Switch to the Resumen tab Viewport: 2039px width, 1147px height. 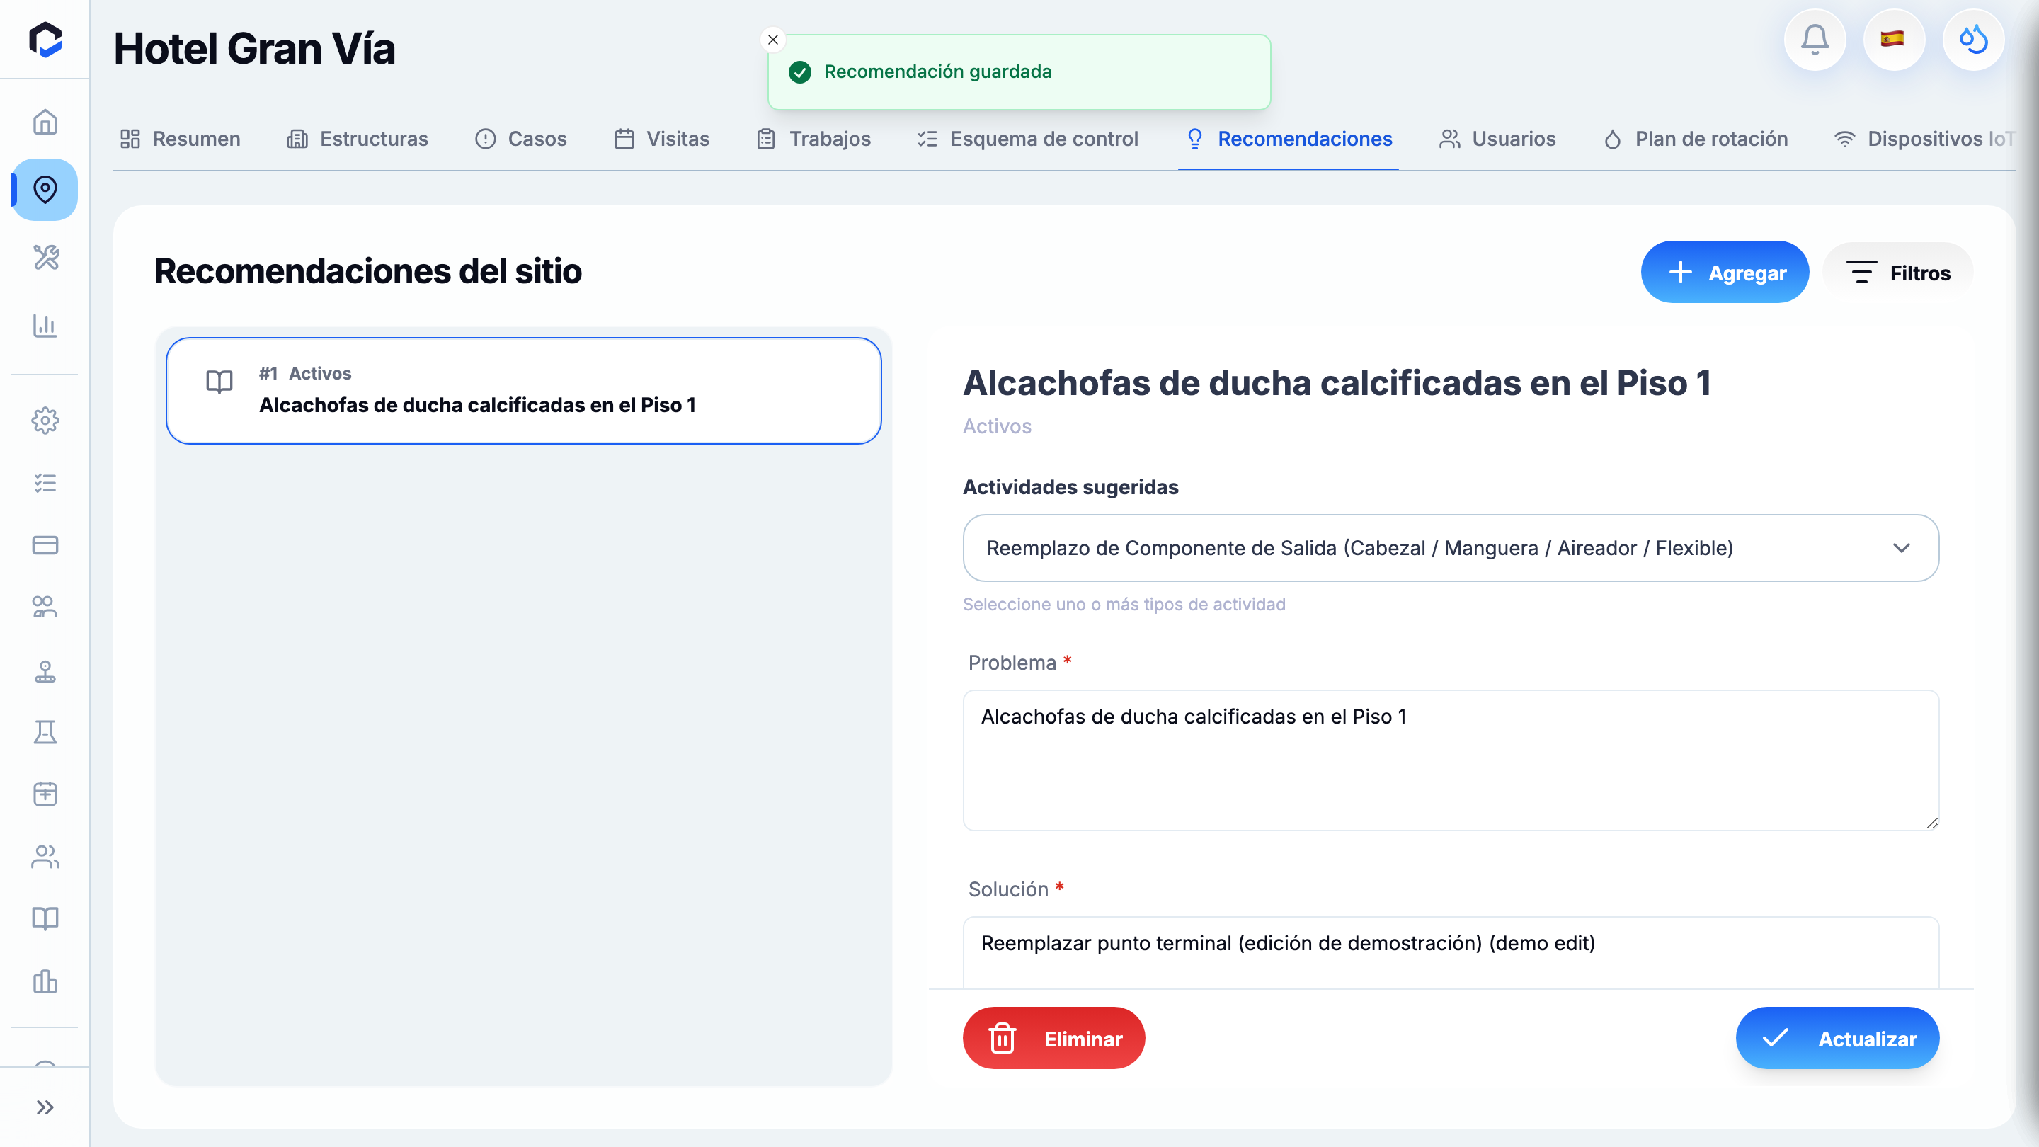(181, 139)
